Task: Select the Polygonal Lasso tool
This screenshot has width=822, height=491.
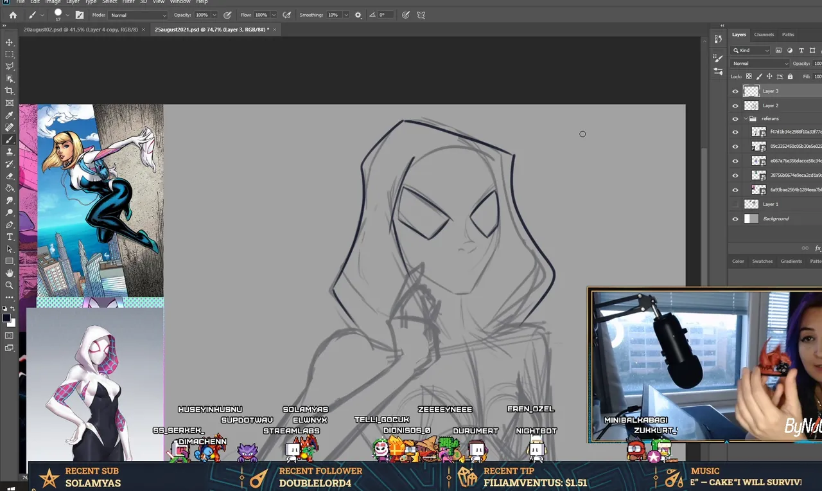Action: pyautogui.click(x=10, y=67)
